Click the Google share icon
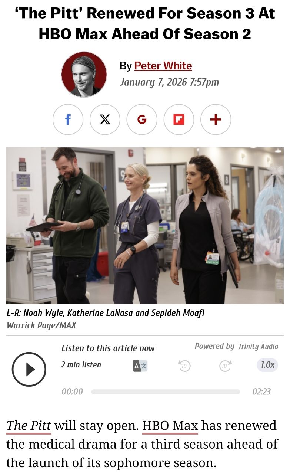Screen dimensions: 290x475 [x=142, y=119]
